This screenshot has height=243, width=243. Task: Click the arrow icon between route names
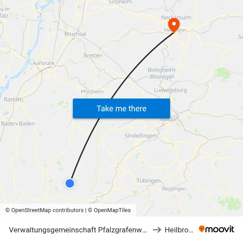157,230
